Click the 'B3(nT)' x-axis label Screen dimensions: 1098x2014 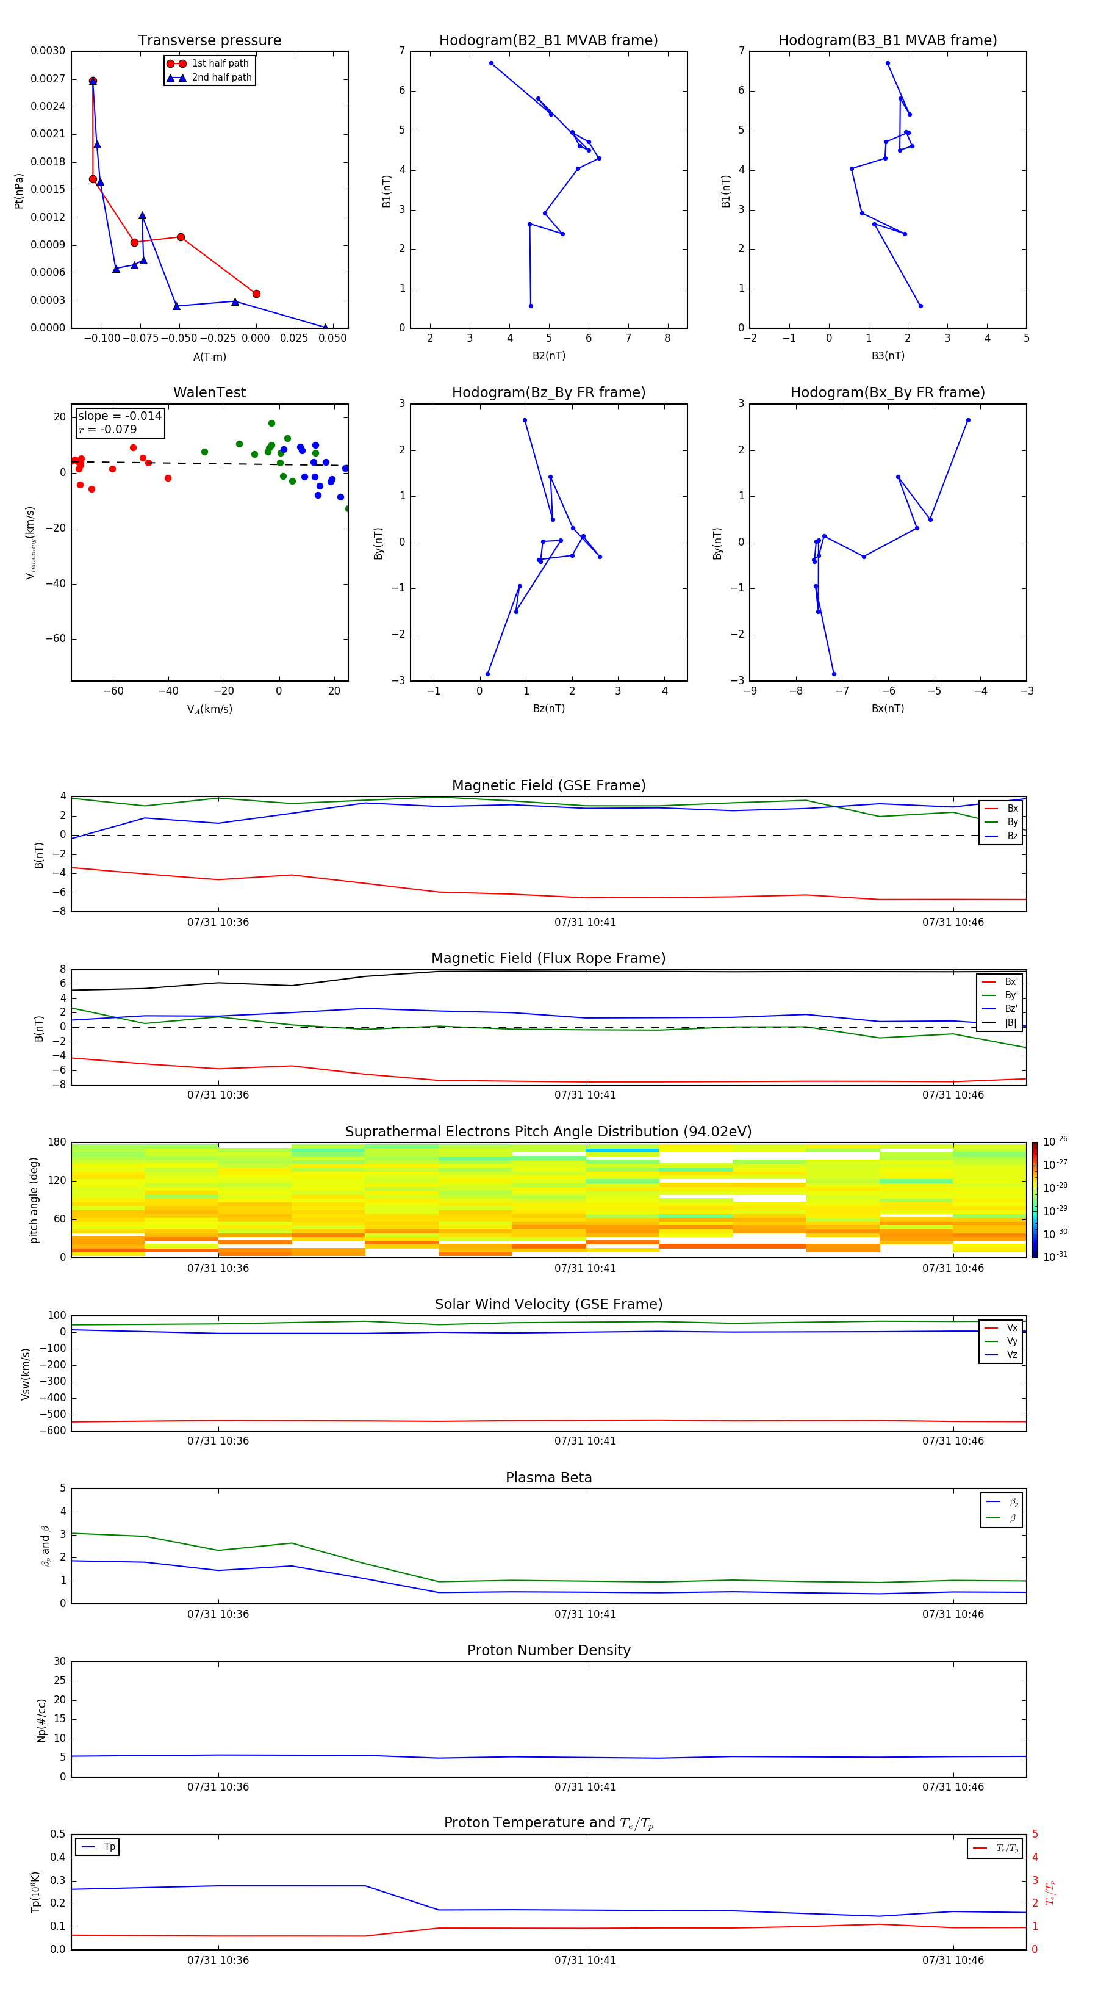[888, 356]
